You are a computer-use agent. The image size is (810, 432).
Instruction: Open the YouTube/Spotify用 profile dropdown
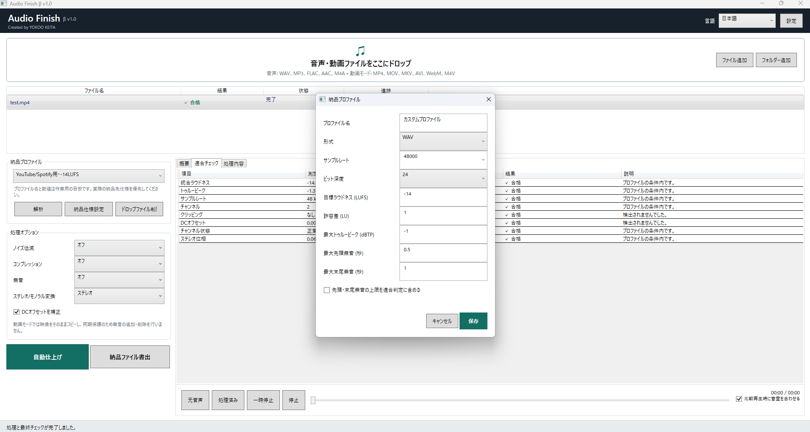89,176
